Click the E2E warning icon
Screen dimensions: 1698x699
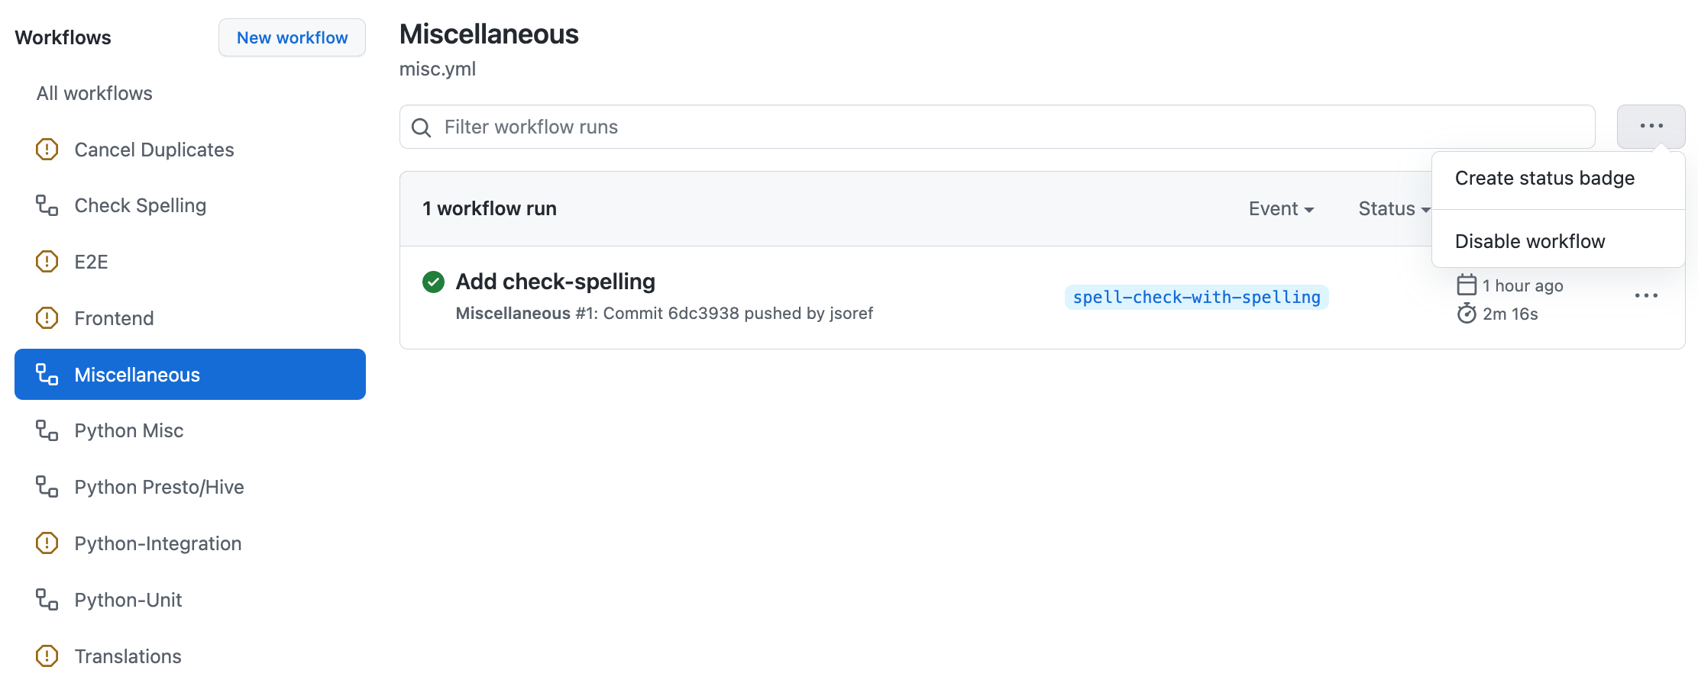(47, 262)
